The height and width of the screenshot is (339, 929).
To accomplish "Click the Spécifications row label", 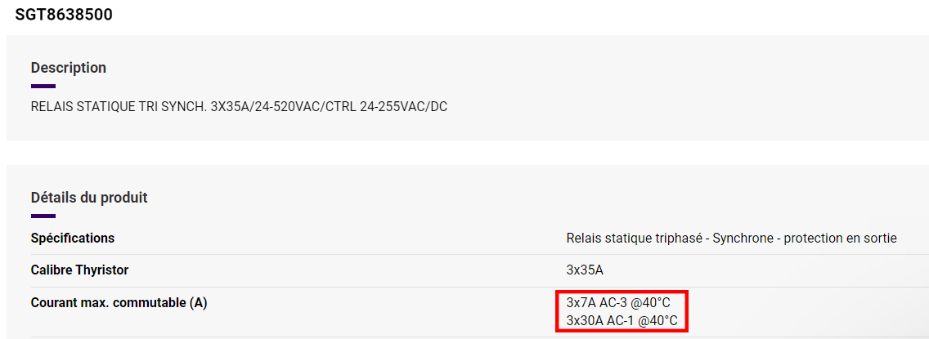I will tap(72, 239).
